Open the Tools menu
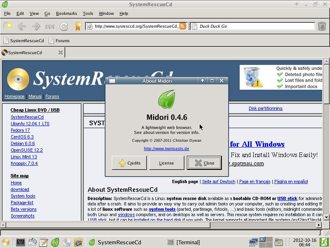Screen dimensions: 330x248 point(88,14)
